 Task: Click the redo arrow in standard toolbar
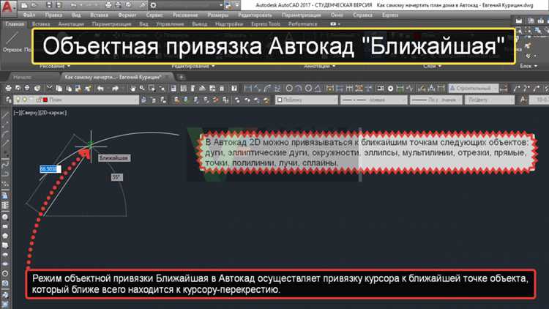(115, 89)
